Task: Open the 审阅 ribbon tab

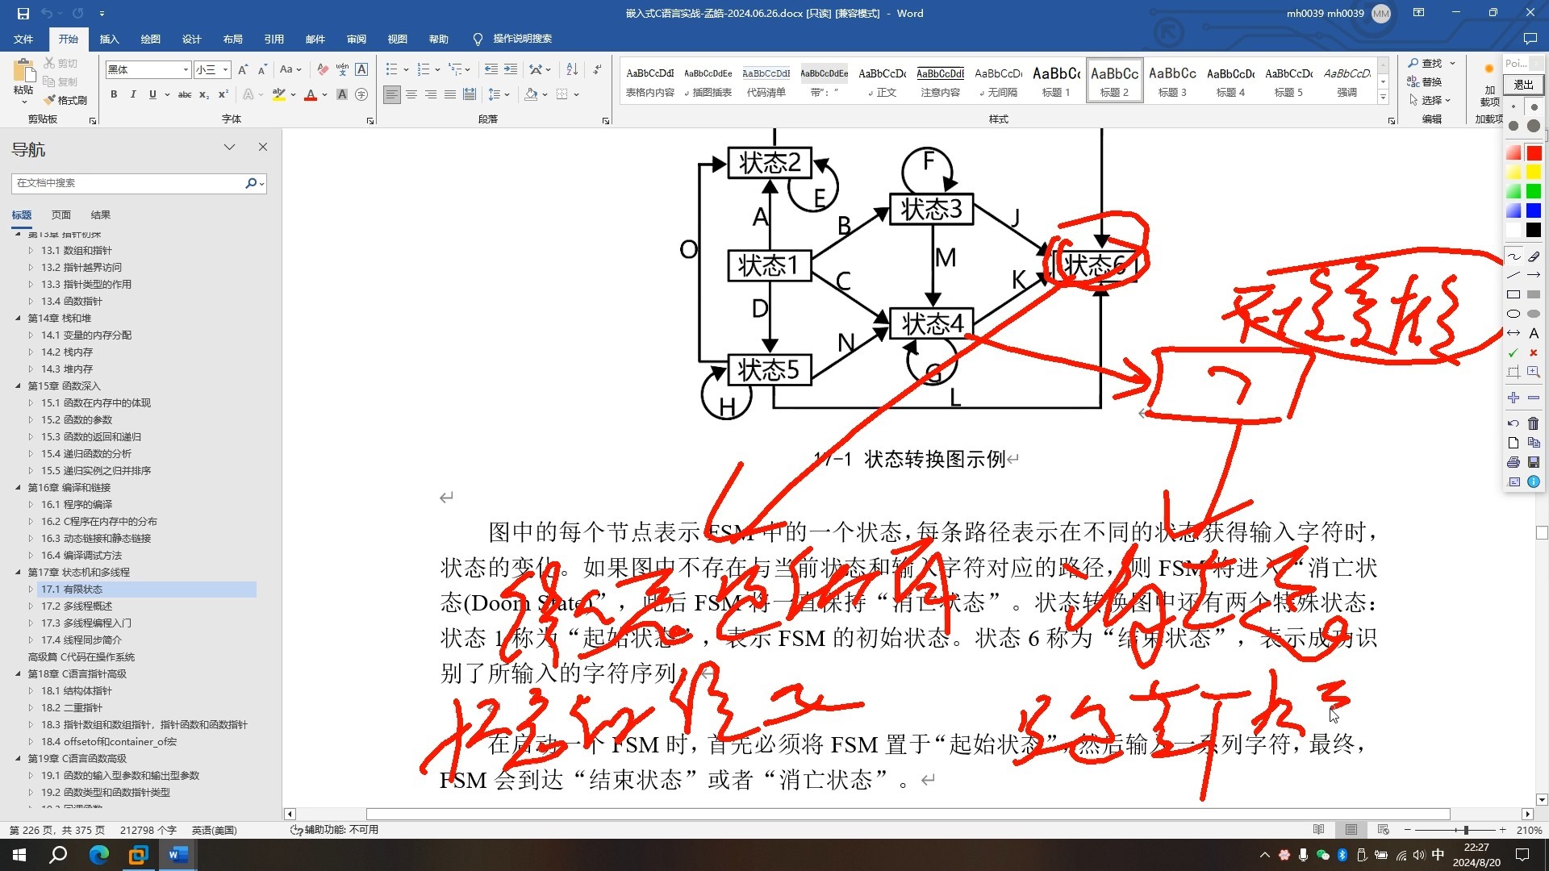Action: coord(357,39)
